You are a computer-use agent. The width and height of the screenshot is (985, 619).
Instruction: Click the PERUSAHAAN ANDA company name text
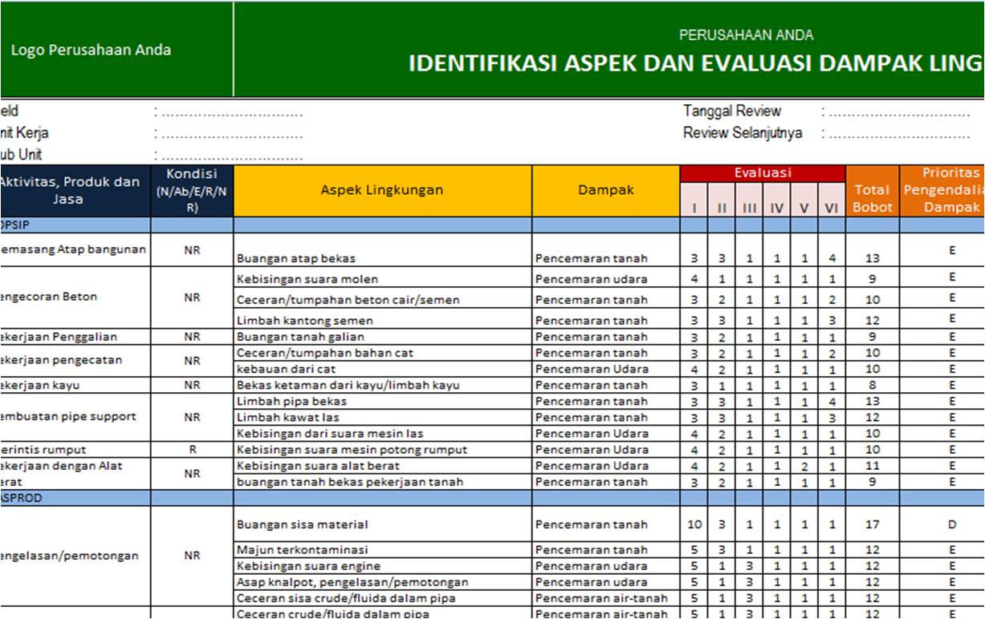746,35
